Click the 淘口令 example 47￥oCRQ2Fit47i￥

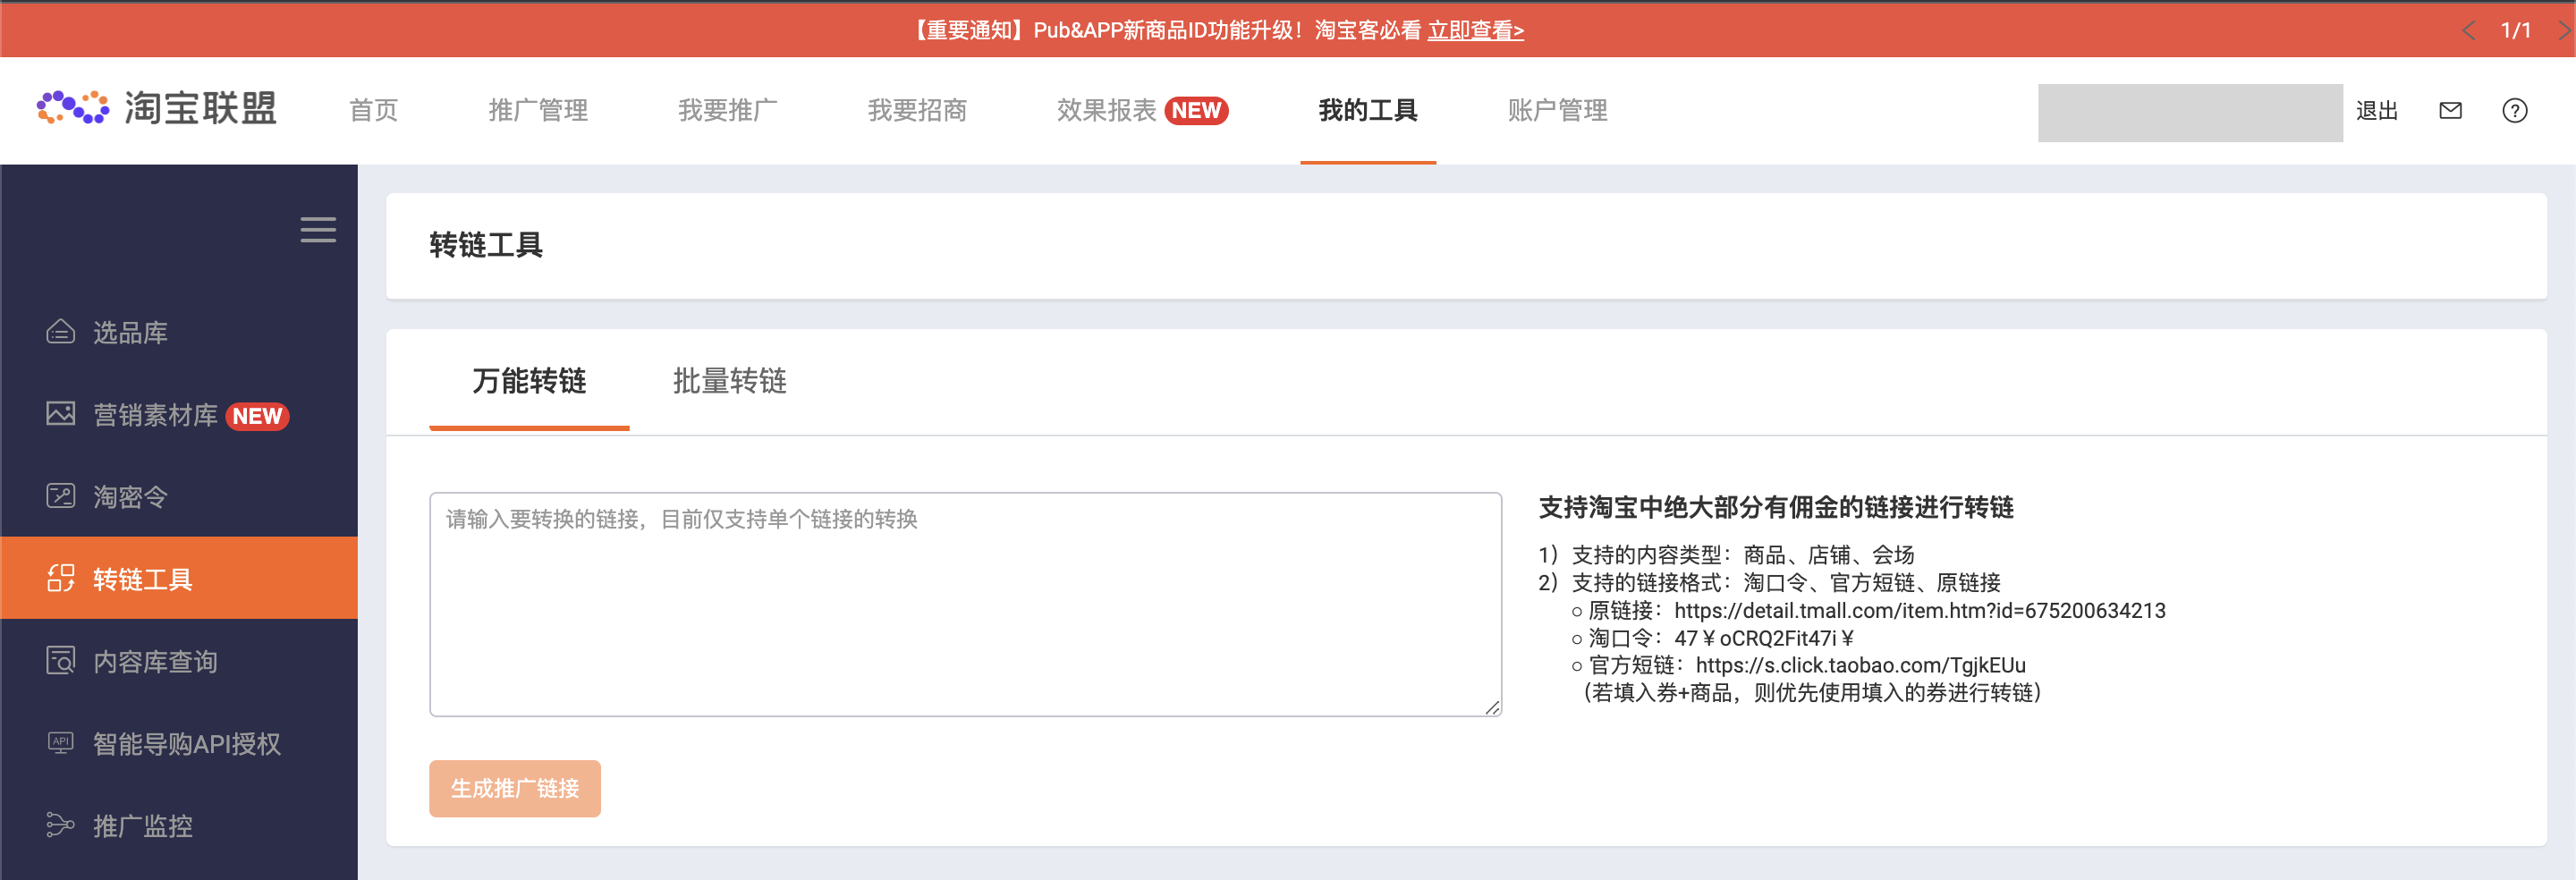[x=1765, y=638]
